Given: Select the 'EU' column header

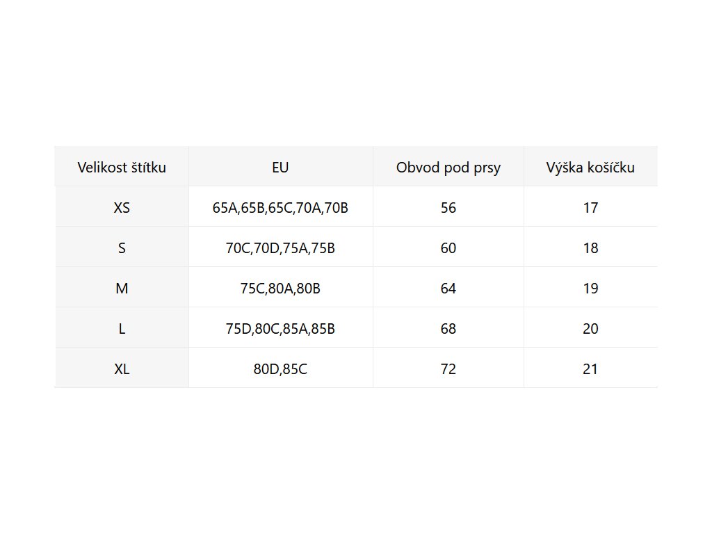Looking at the screenshot, I should [280, 168].
